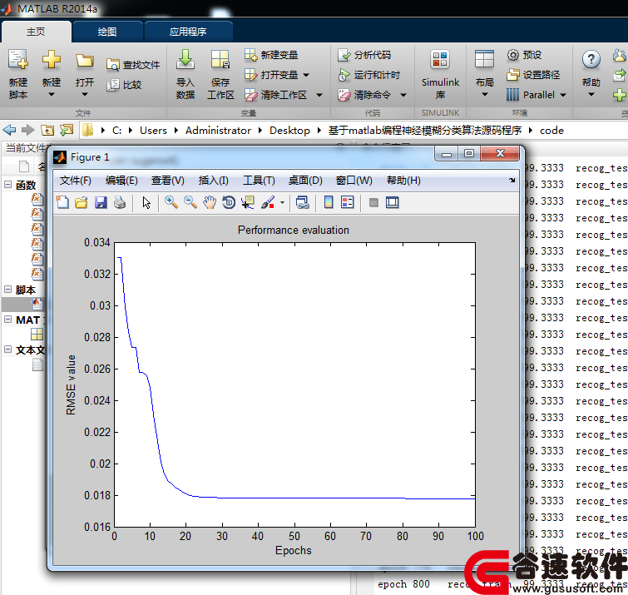Screen dimensions: 628x595
Task: Open the 插入(I) menu in Figure 1
Action: 213,181
